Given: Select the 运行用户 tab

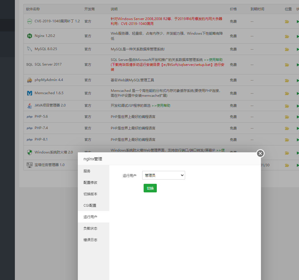Looking at the screenshot, I should (x=94, y=217).
